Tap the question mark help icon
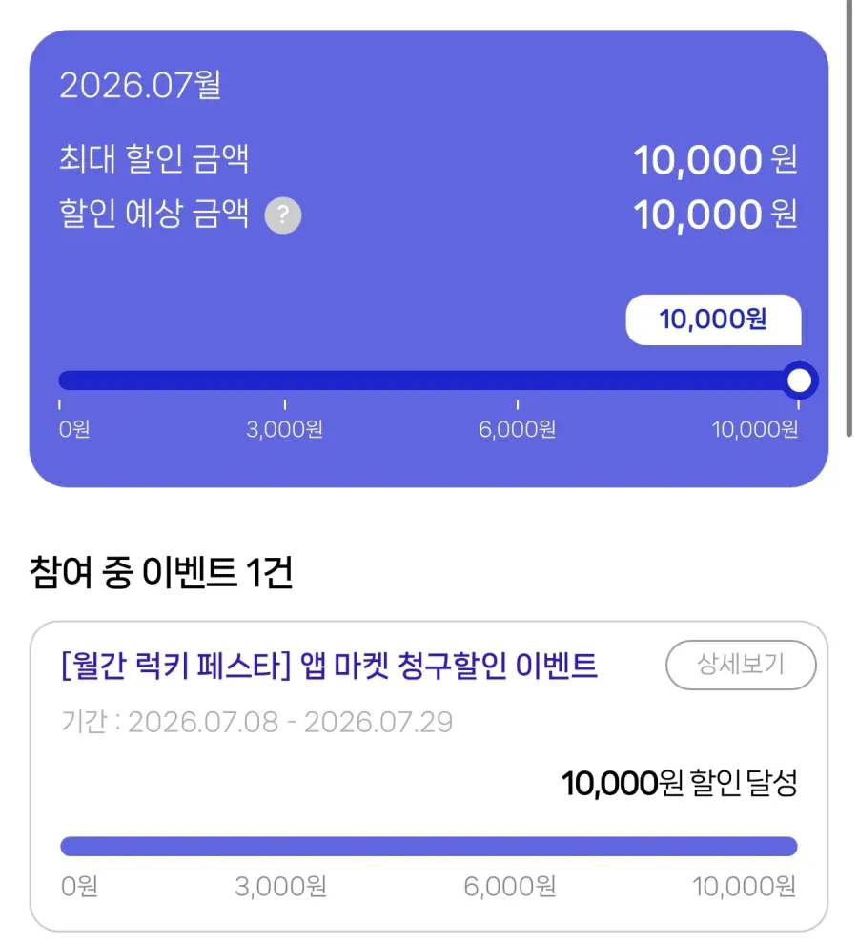This screenshot has width=858, height=944. click(283, 215)
